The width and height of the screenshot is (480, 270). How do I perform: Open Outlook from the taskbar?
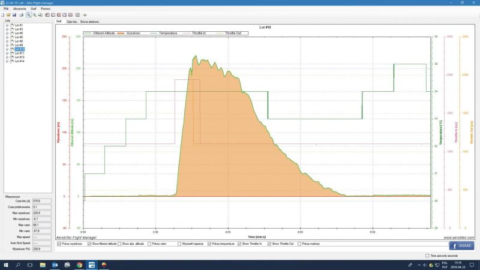tap(55, 264)
